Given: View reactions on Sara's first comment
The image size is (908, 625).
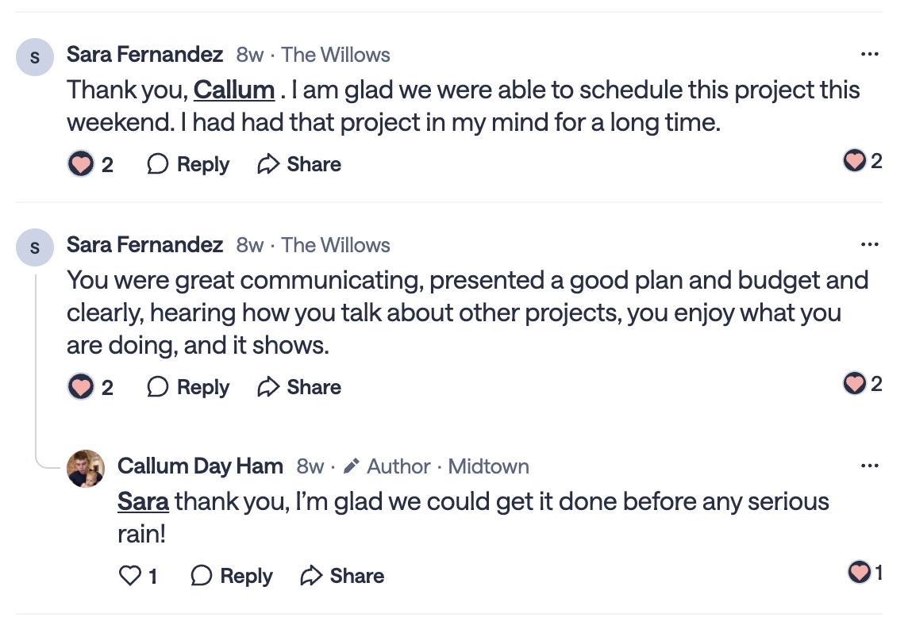Looking at the screenshot, I should point(862,161).
